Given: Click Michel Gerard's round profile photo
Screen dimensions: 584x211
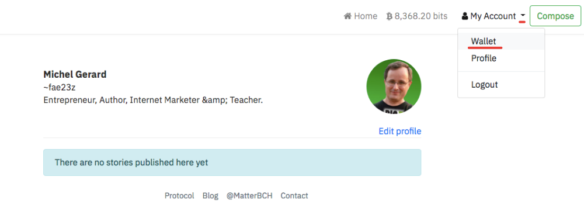Looking at the screenshot, I should click(x=394, y=86).
